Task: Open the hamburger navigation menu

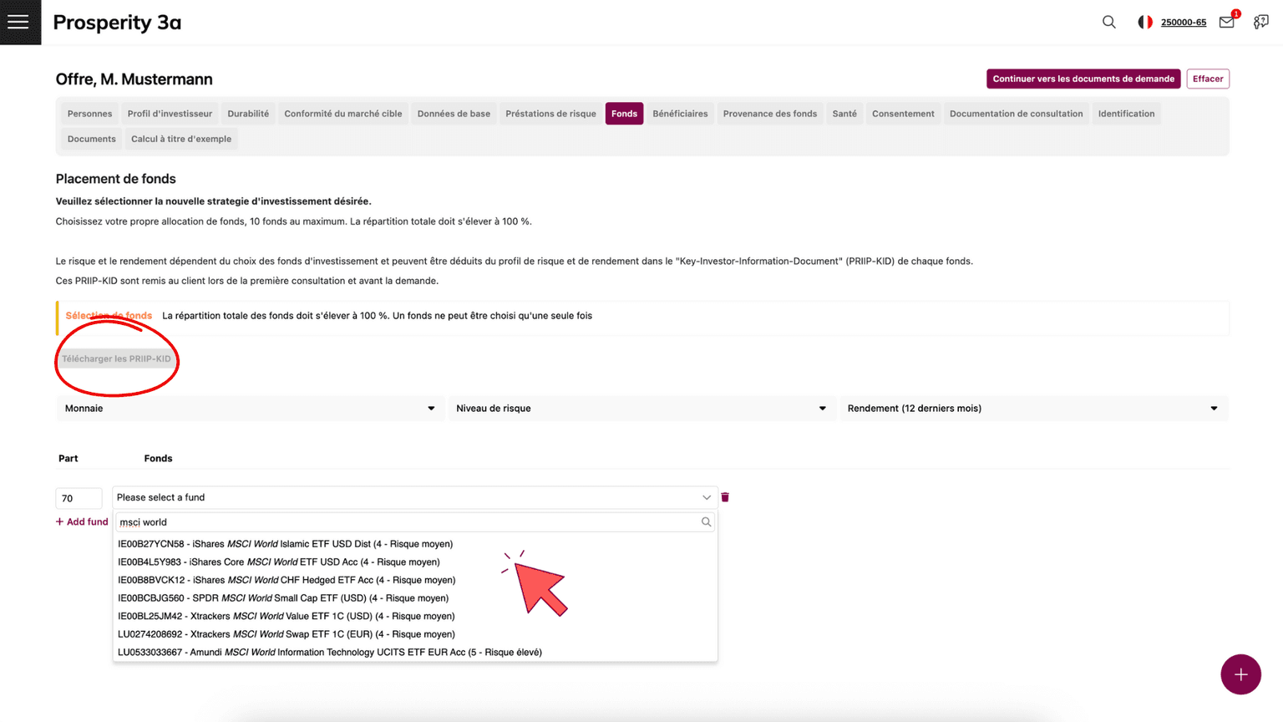Action: [18, 22]
